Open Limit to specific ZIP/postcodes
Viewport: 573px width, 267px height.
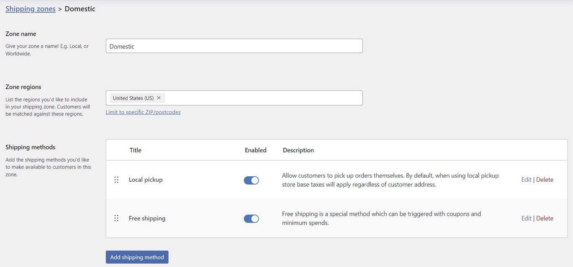(x=143, y=112)
